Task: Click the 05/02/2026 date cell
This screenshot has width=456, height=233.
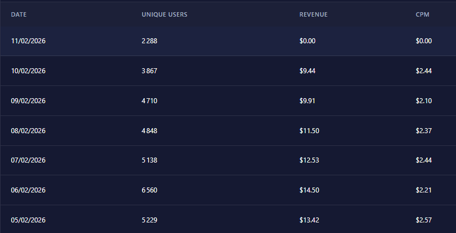Action: pos(28,220)
